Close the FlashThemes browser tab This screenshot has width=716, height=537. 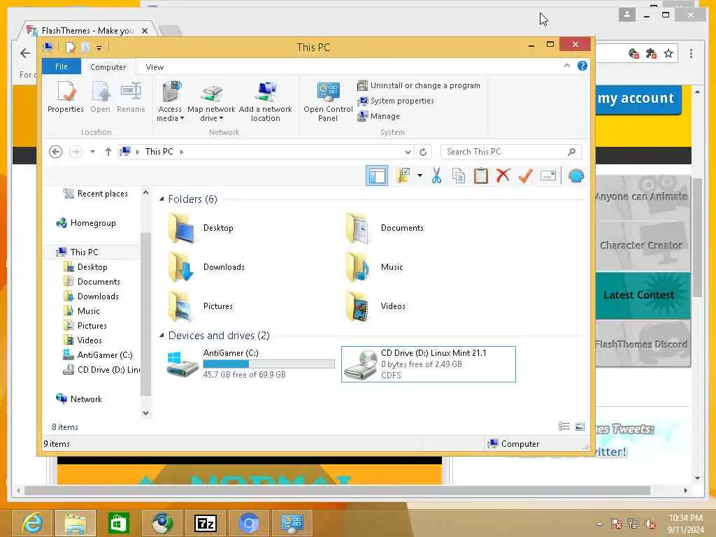(145, 31)
